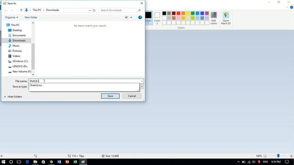Open the Action Center notifications
The height and width of the screenshot is (165, 294).
pos(287,162)
